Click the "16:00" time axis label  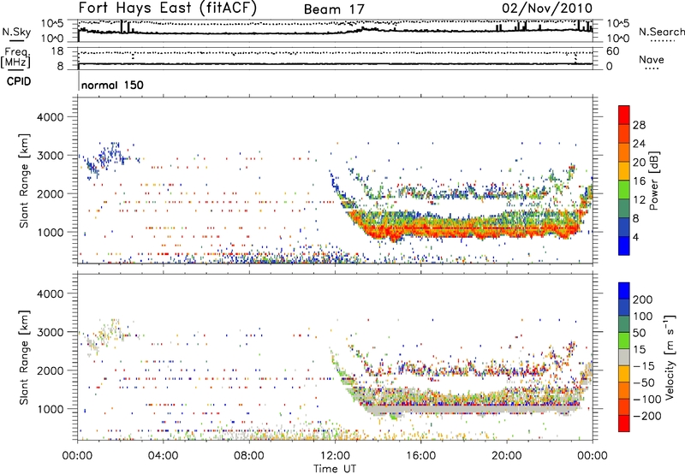[x=420, y=456]
